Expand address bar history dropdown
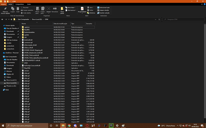The width and height of the screenshot is (206, 128). click(x=156, y=19)
